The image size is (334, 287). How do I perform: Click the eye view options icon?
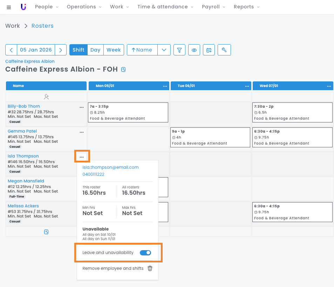(194, 50)
